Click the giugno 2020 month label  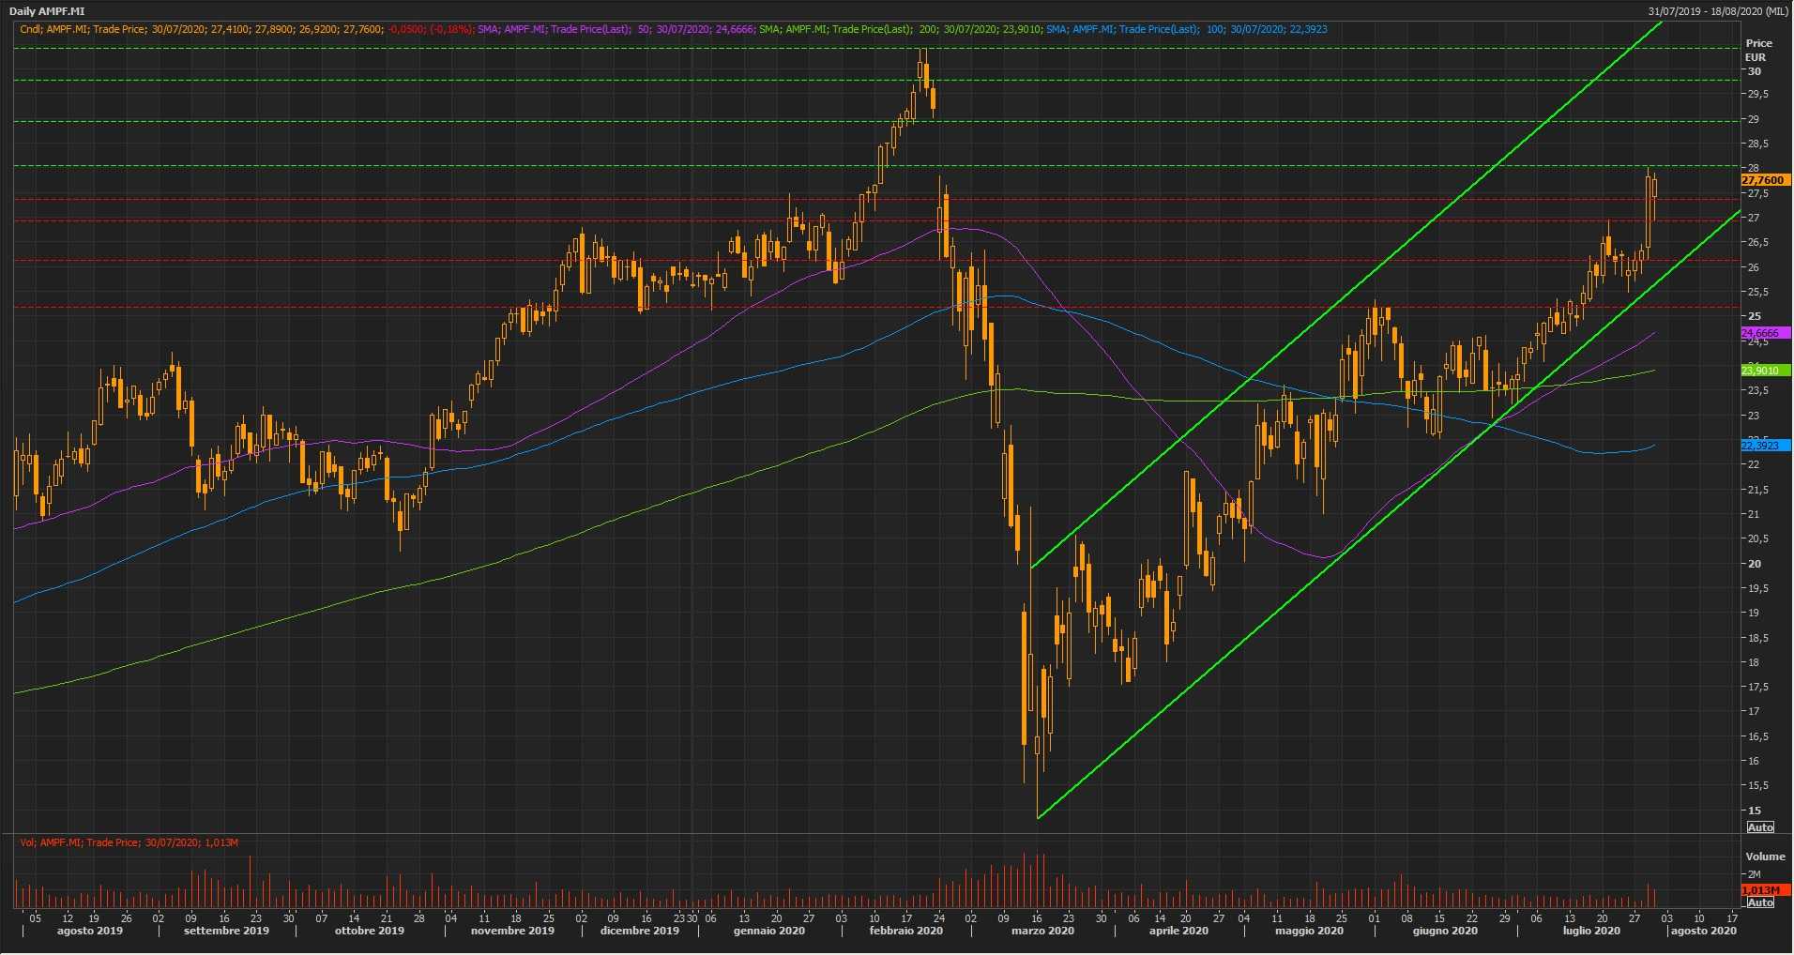[1445, 932]
